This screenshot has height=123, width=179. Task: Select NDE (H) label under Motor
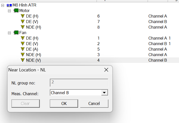(x=34, y=27)
